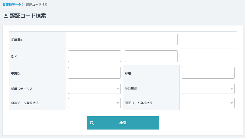
Task: Focus the 従業員ID input field
Action: click(123, 39)
